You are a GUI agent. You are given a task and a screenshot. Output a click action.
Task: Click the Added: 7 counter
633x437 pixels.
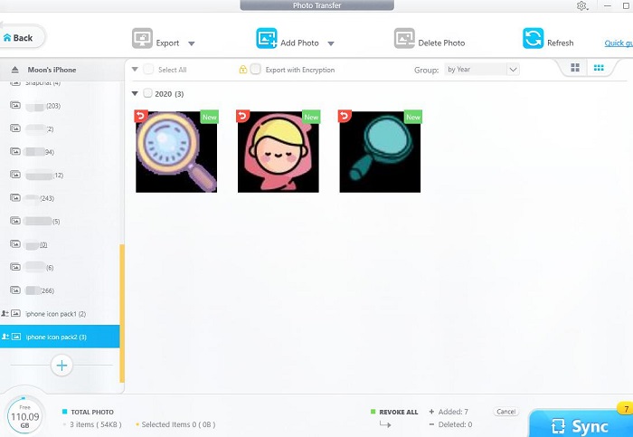point(449,412)
